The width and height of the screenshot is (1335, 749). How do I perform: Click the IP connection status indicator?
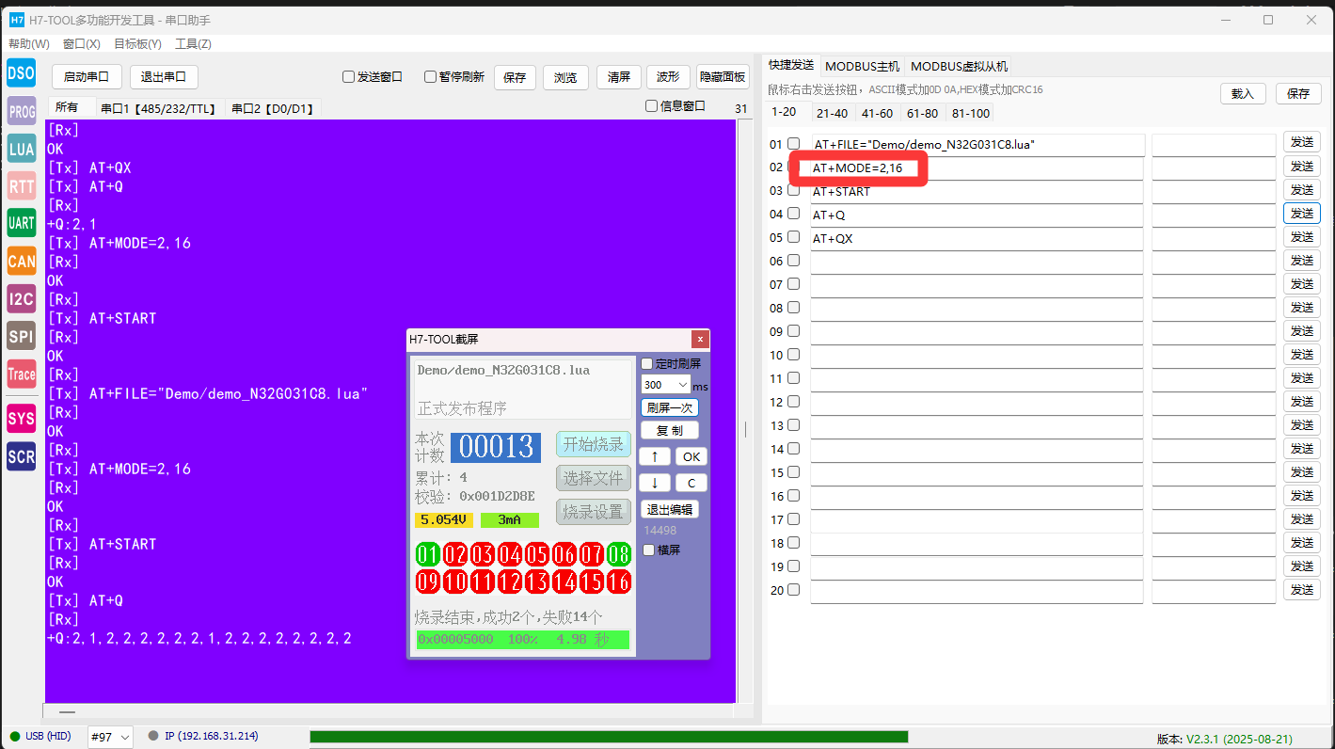click(203, 736)
